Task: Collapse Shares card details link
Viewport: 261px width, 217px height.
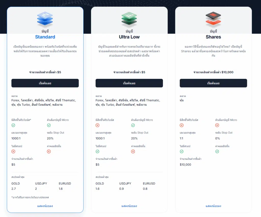Action: 213,206
